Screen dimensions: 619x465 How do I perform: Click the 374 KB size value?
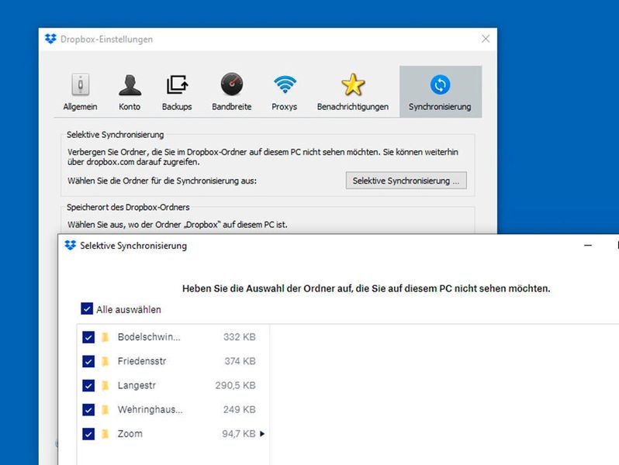pos(240,361)
